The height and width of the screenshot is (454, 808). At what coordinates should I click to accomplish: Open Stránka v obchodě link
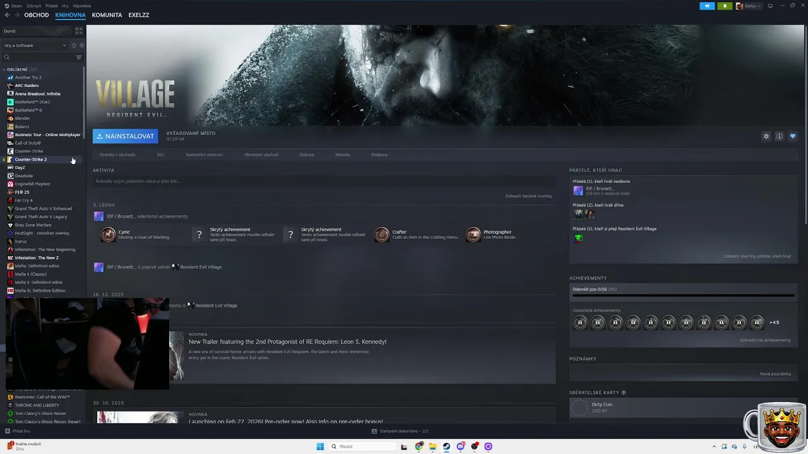point(117,154)
